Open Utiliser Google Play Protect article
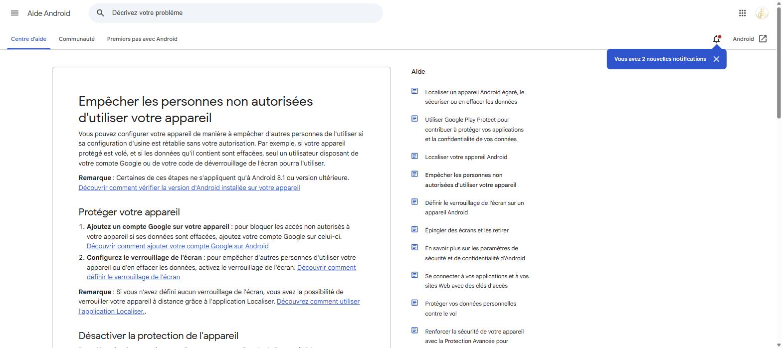Screen dimensions: 782x348 [x=474, y=130]
